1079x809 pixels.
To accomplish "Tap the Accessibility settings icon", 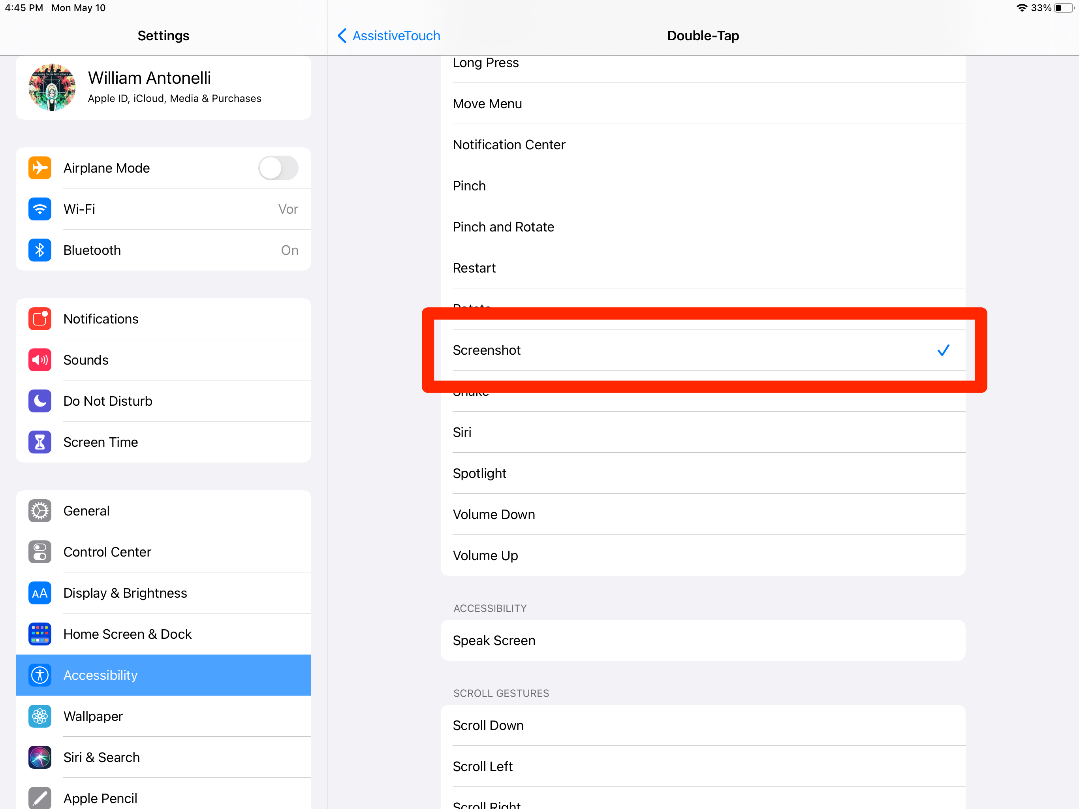I will [40, 675].
